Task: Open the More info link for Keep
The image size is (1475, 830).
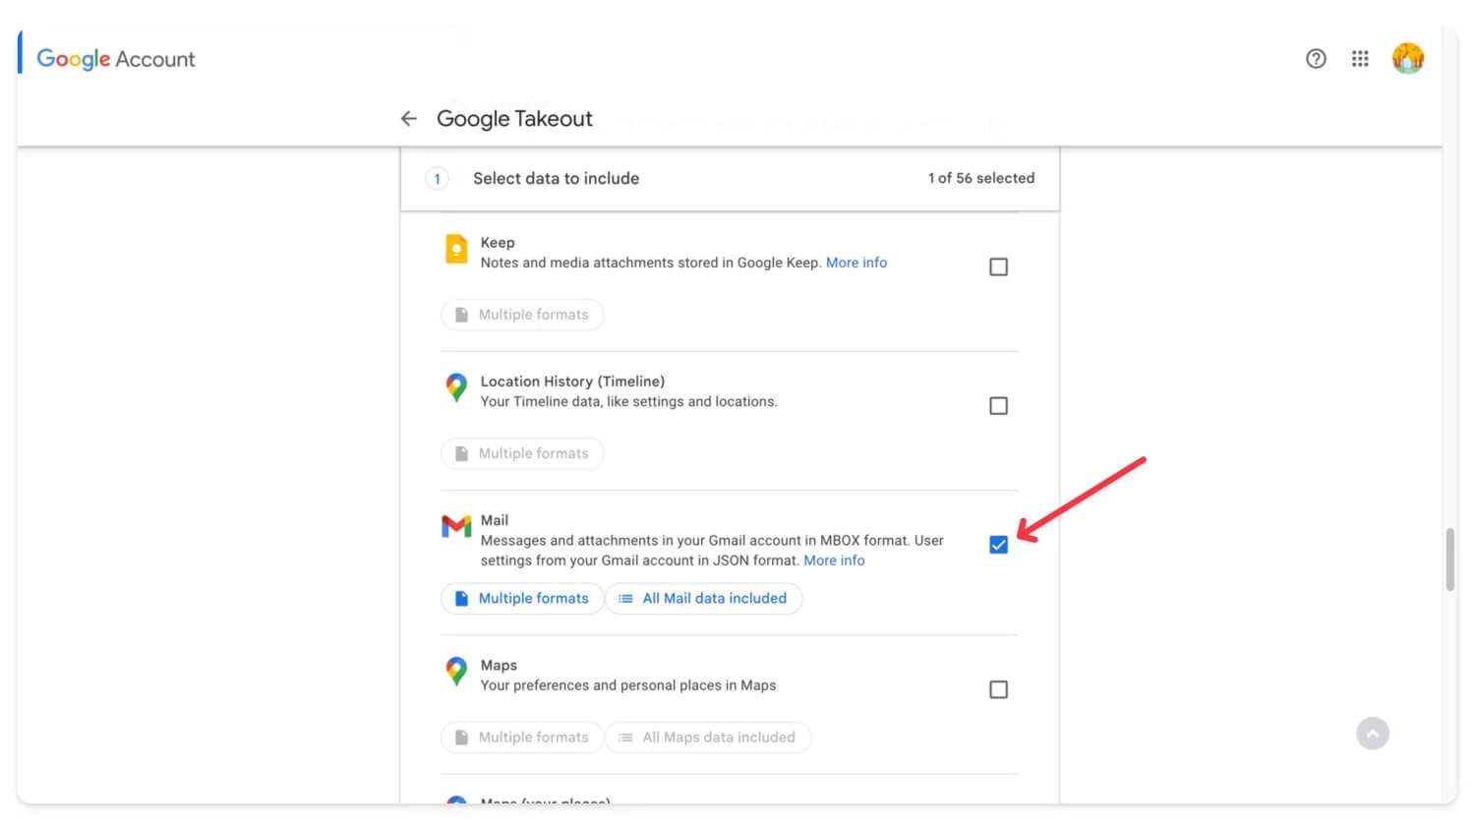Action: pyautogui.click(x=856, y=263)
